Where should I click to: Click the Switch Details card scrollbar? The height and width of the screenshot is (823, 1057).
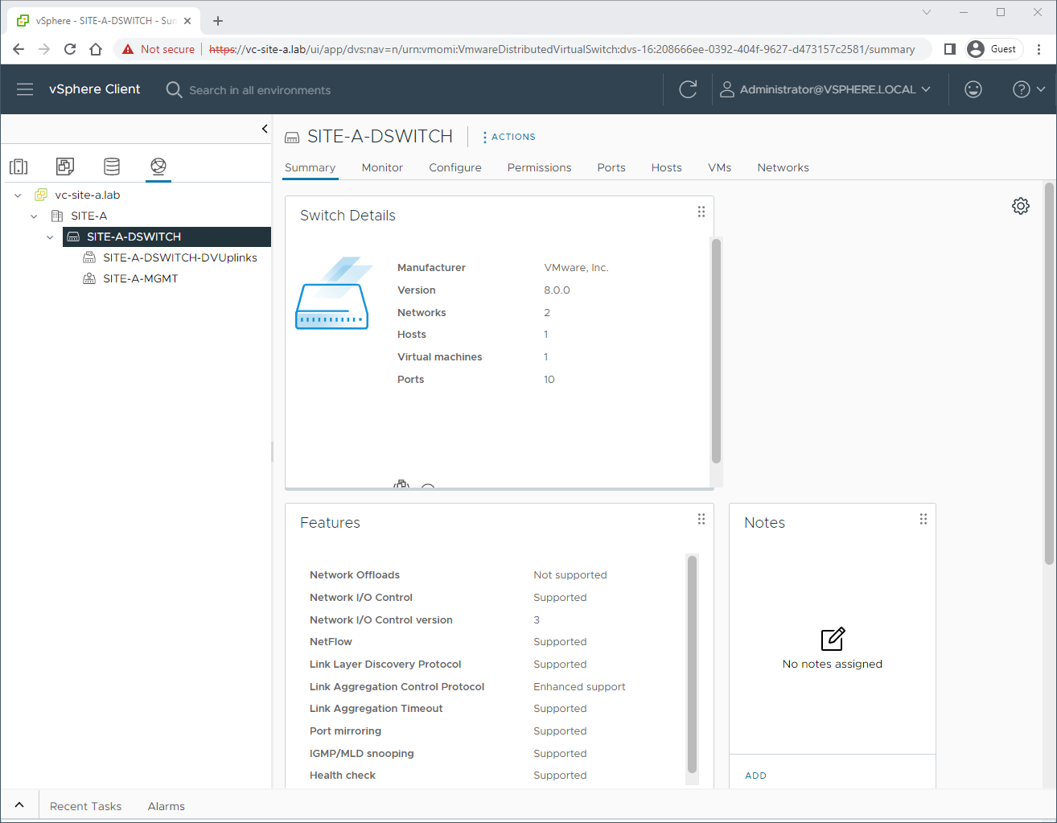(x=716, y=351)
